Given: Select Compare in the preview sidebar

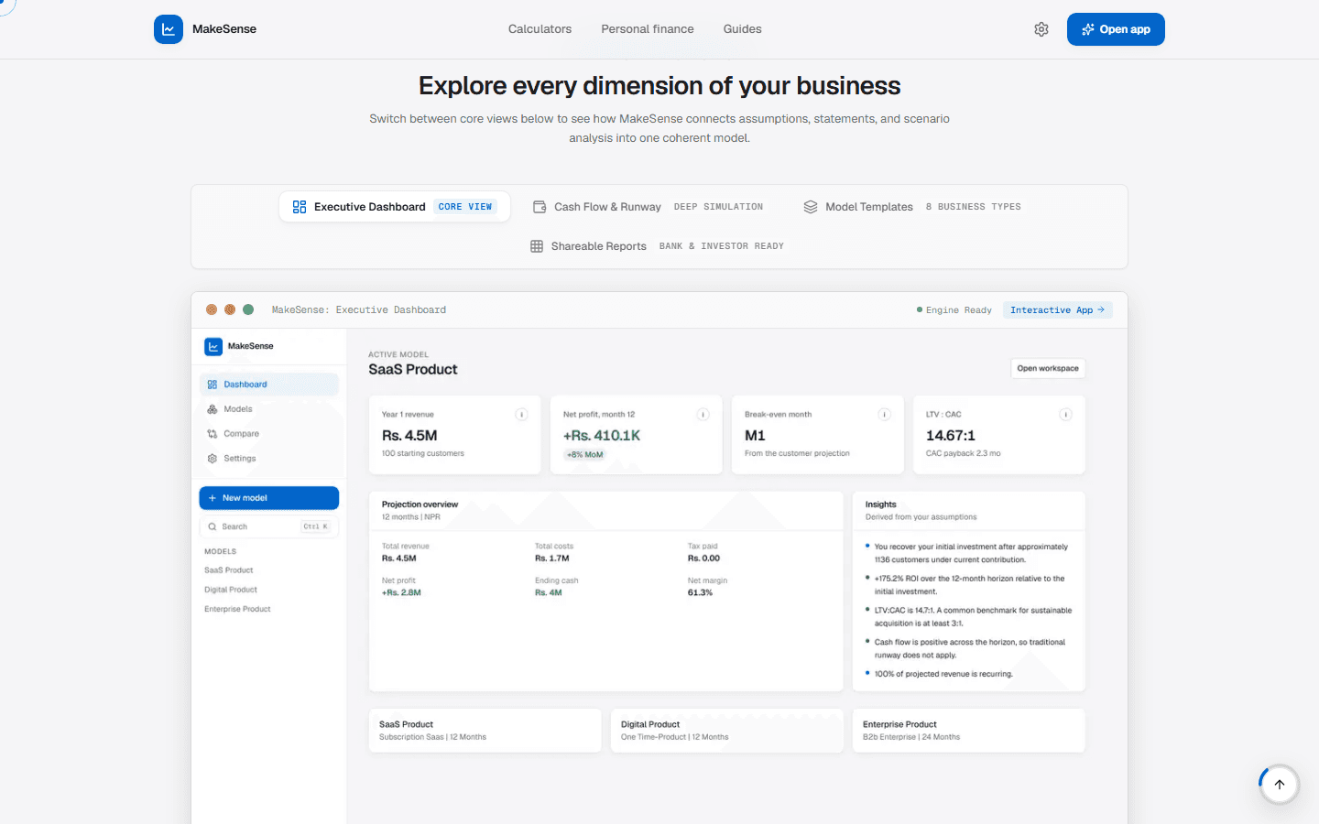Looking at the screenshot, I should coord(269,434).
